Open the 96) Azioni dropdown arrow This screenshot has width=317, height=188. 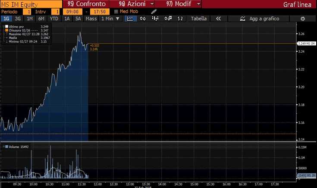tap(152, 4)
